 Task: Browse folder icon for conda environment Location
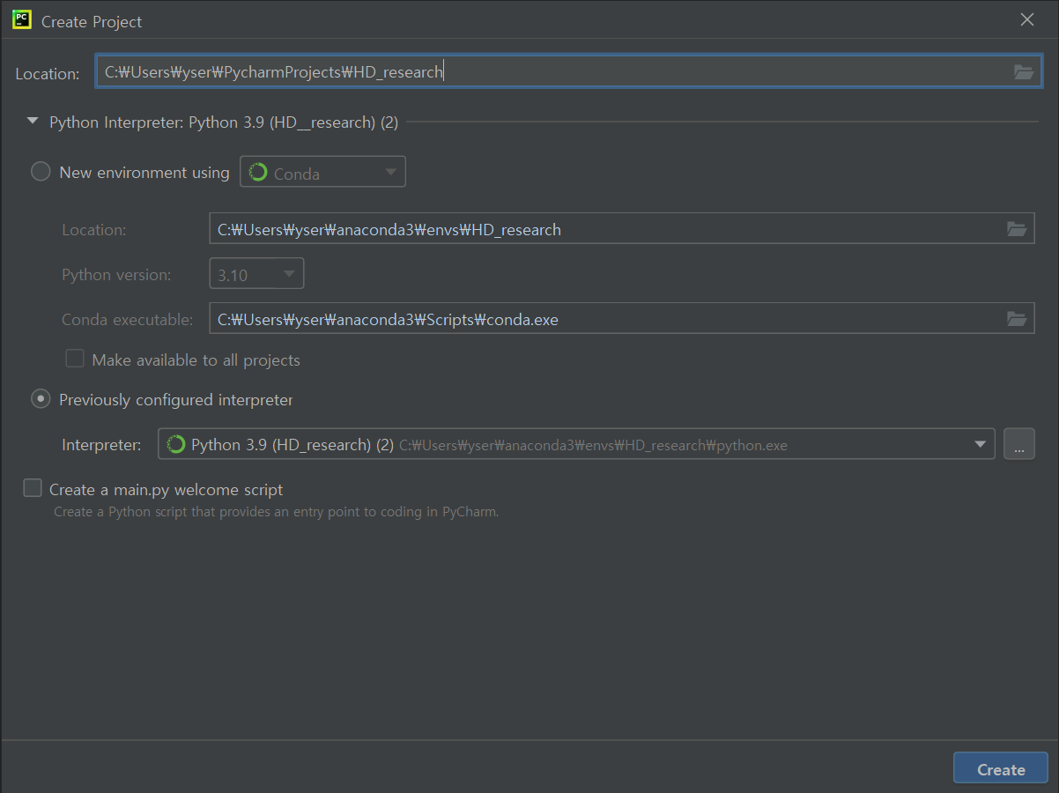1017,229
